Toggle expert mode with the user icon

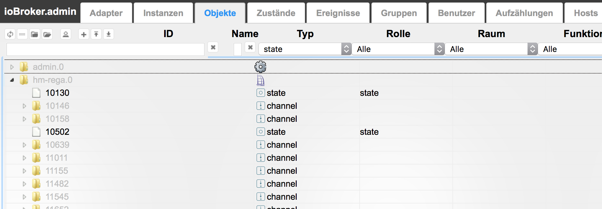[x=66, y=34]
